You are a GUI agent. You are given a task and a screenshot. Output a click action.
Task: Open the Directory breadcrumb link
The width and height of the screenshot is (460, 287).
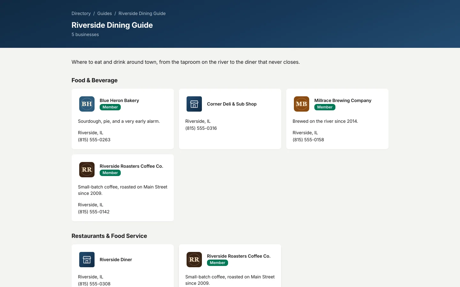81,13
